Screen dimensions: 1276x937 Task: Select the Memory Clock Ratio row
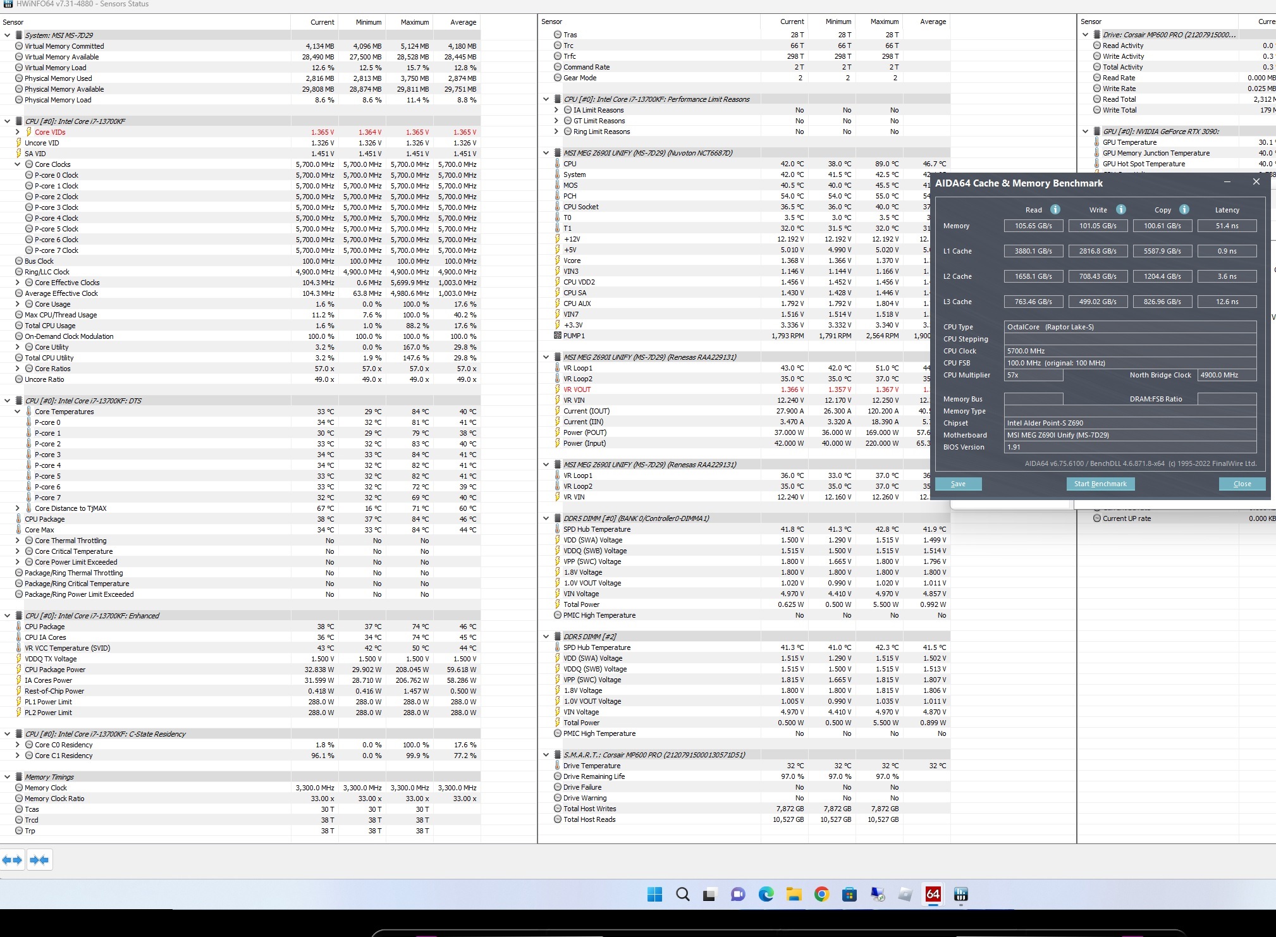(240, 799)
